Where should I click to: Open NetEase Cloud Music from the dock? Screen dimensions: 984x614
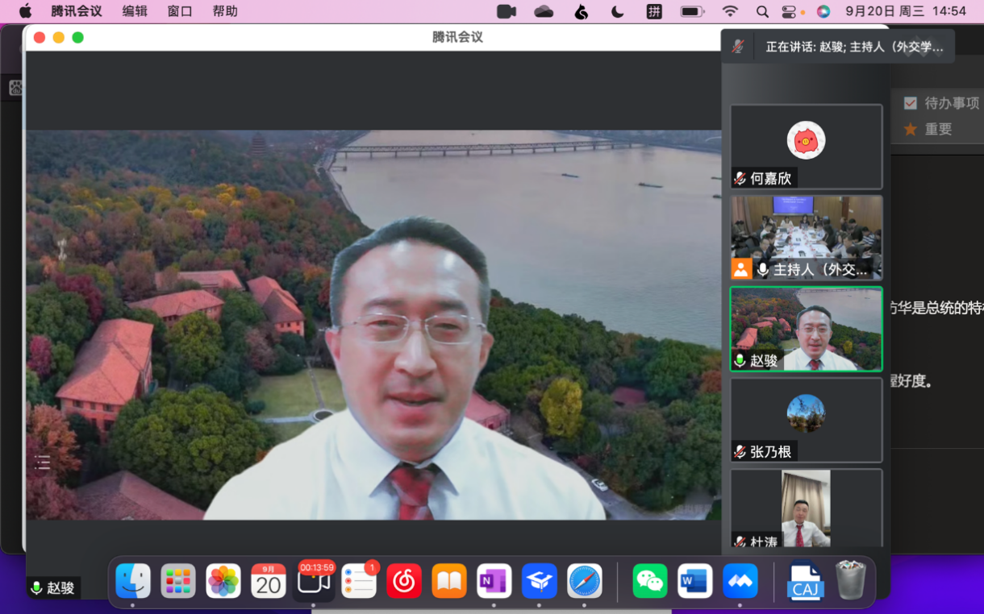coord(403,580)
